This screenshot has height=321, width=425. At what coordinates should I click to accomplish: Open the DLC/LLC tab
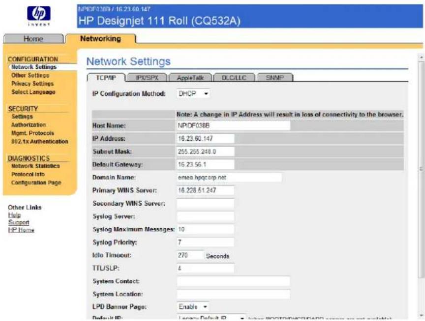coord(234,78)
